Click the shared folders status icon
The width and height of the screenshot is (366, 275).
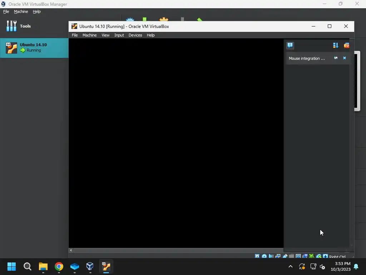tap(292, 256)
